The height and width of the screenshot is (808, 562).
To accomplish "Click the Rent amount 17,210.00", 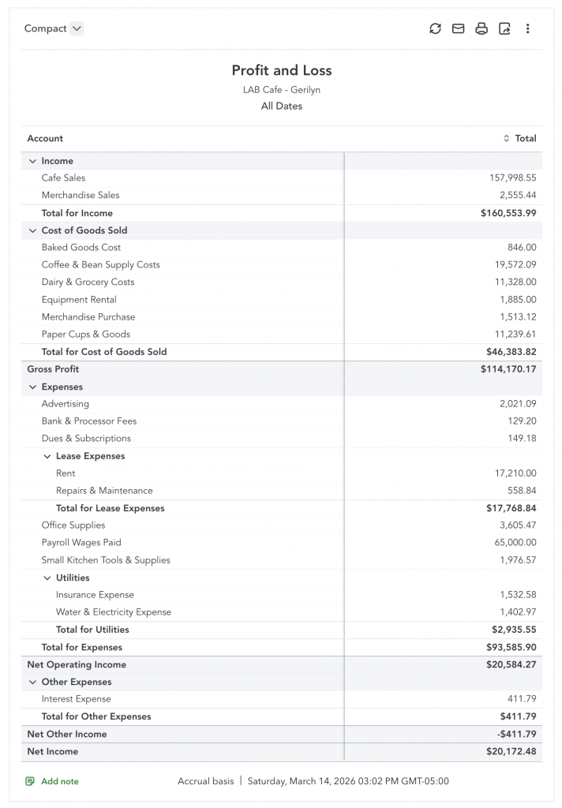I will coord(515,473).
